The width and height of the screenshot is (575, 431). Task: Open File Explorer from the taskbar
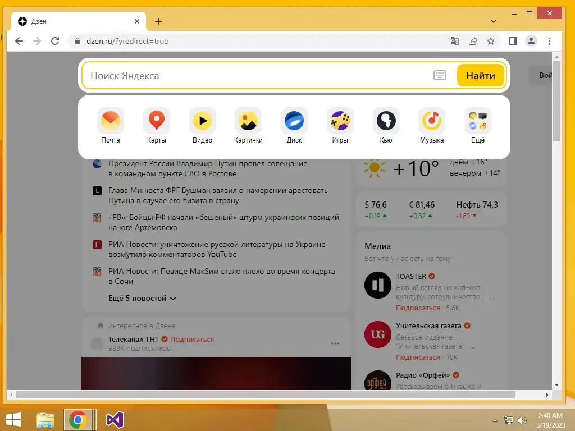coord(45,420)
